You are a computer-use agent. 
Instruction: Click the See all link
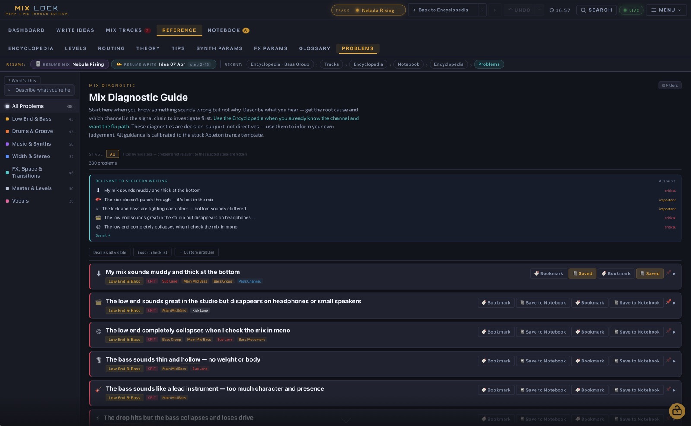pyautogui.click(x=103, y=235)
